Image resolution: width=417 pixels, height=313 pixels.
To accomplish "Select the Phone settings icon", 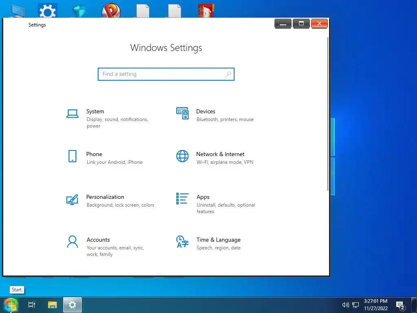I will click(x=72, y=156).
